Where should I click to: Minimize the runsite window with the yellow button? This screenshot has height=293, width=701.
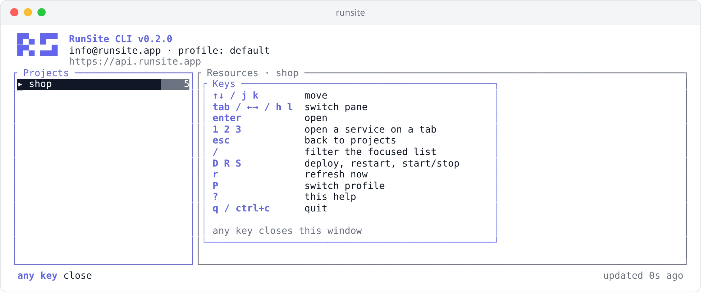[x=28, y=13]
